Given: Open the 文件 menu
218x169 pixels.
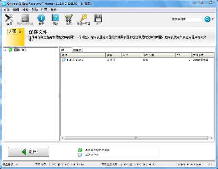Looking at the screenshot, I should 7,10.
